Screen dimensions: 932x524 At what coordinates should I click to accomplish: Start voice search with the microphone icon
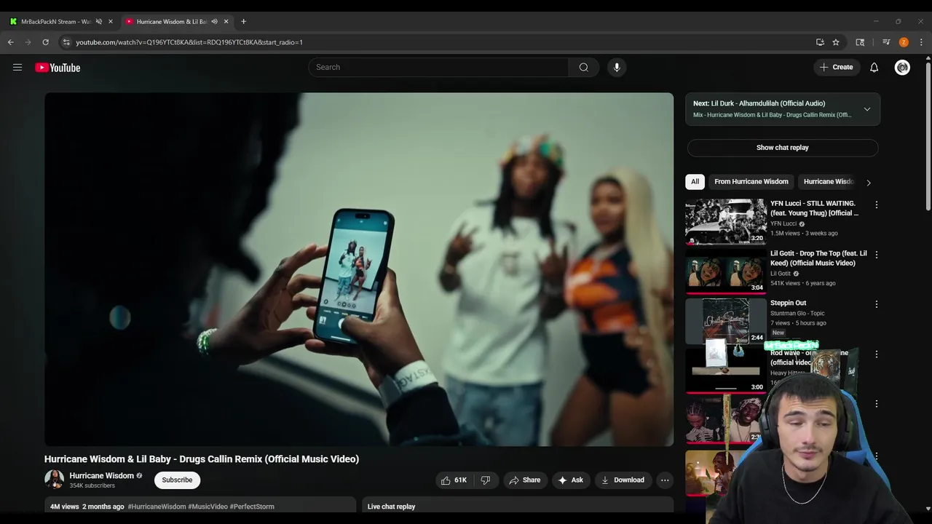pyautogui.click(x=617, y=67)
